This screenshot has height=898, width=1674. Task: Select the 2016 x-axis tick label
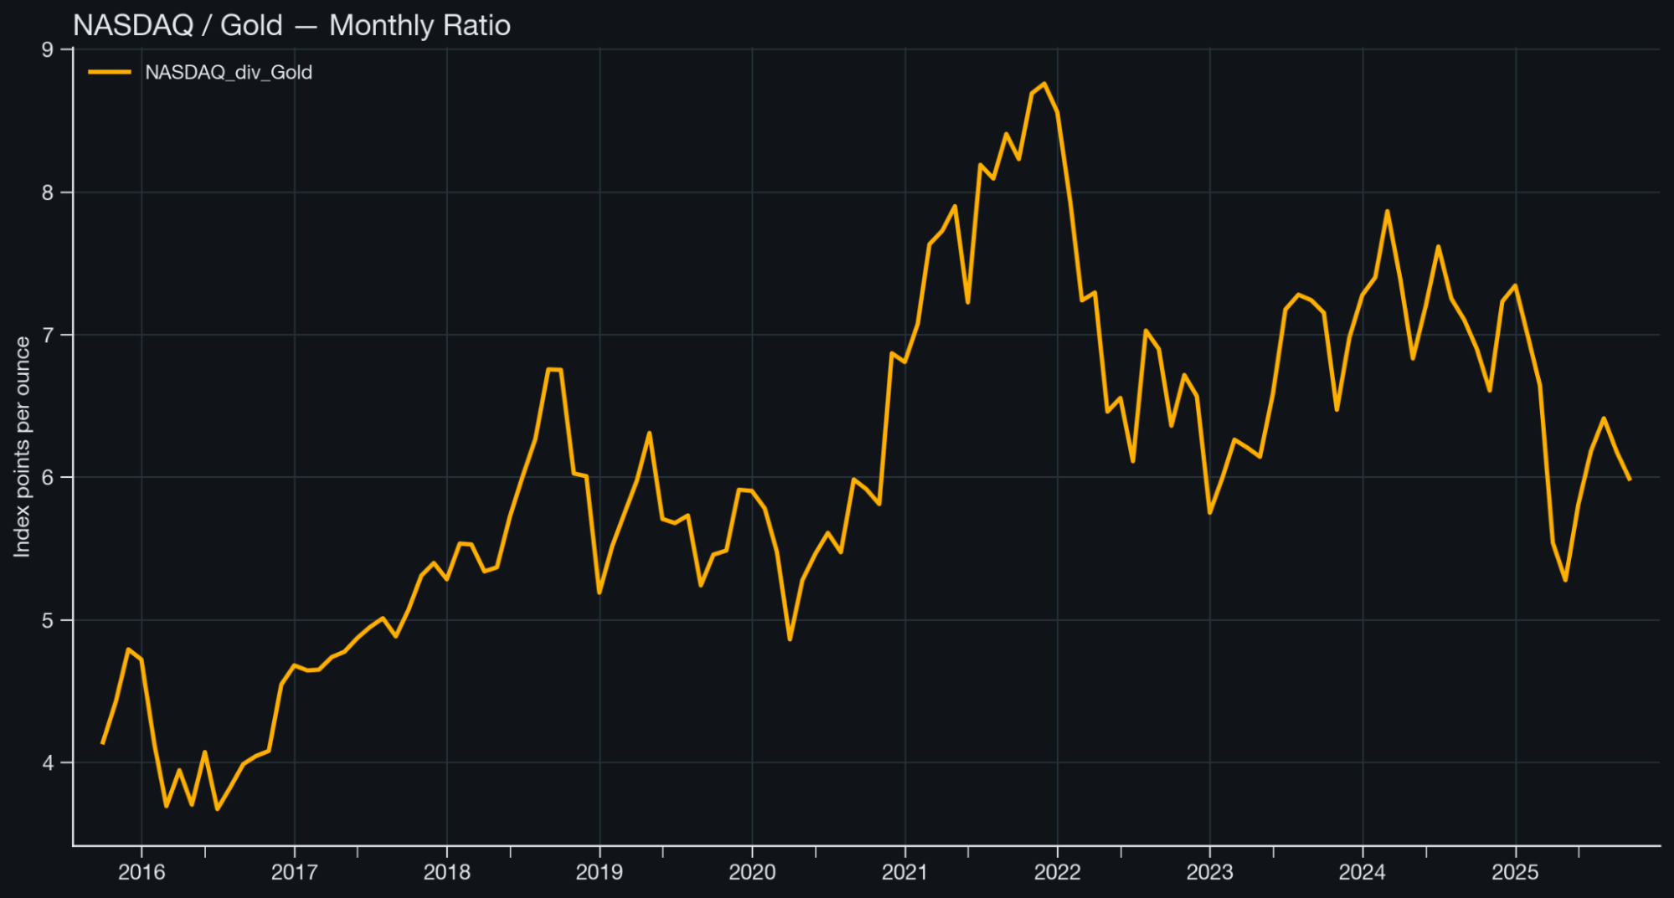tap(142, 872)
